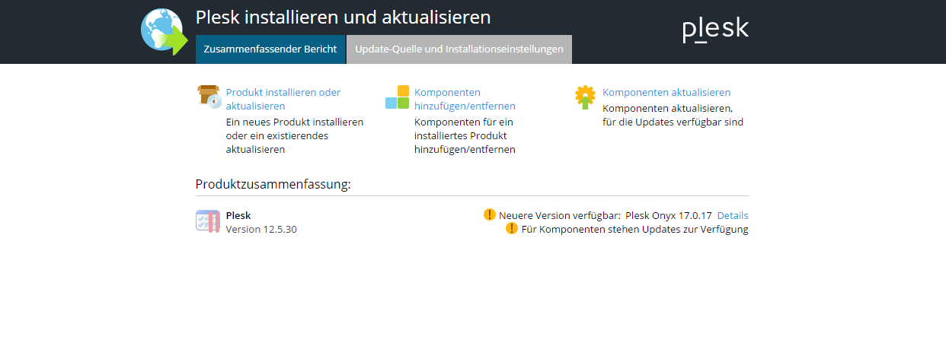Click the Plesk product name

tap(238, 215)
